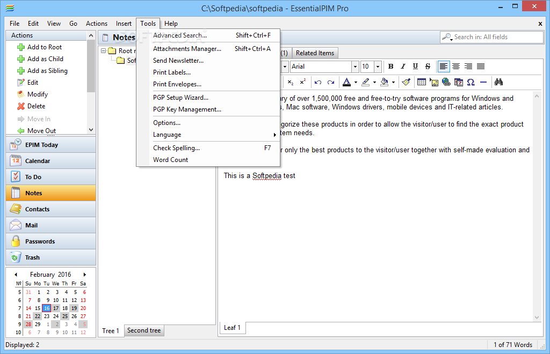Apply superscript formatting
This screenshot has height=354, width=550.
303,82
